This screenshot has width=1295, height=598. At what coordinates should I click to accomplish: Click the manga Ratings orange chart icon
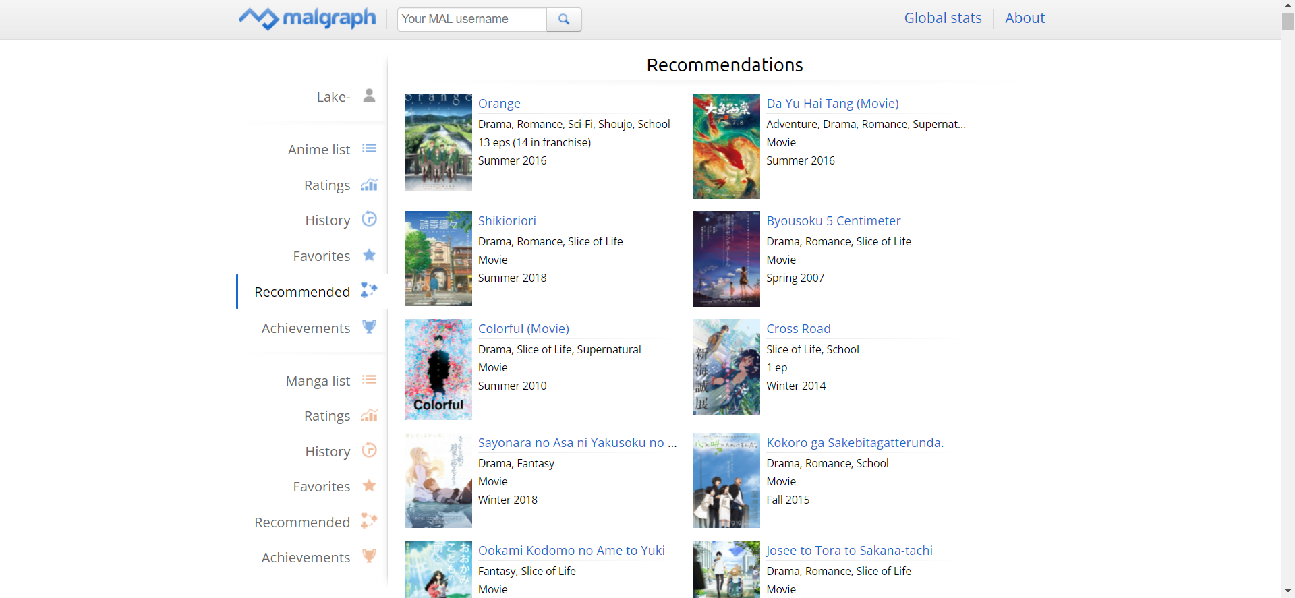coord(369,415)
